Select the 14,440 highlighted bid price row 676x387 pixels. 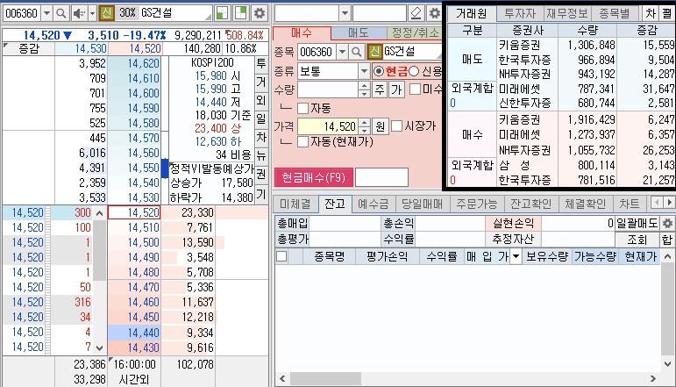tap(134, 333)
